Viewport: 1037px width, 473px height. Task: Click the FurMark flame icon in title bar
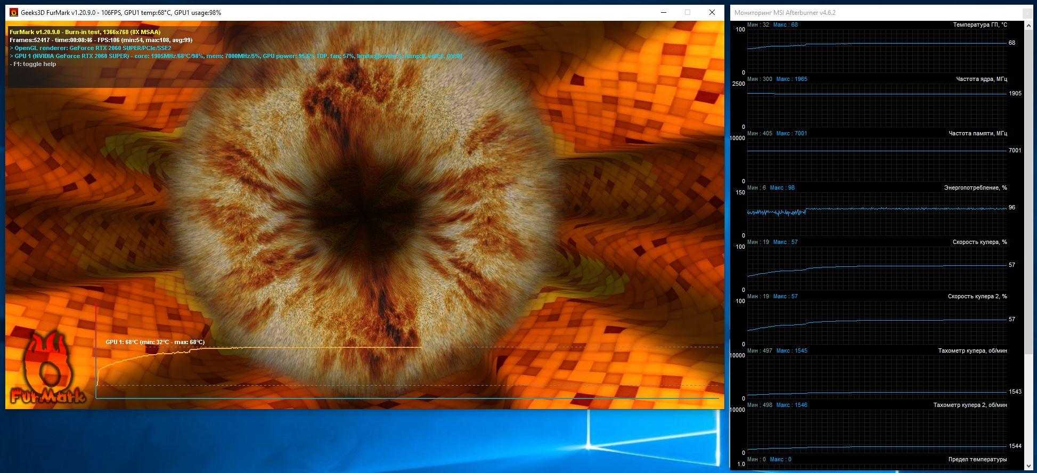click(x=14, y=12)
